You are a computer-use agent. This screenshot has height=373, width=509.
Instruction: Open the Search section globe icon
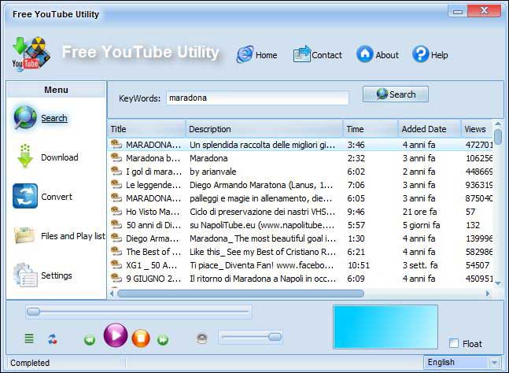tap(25, 117)
